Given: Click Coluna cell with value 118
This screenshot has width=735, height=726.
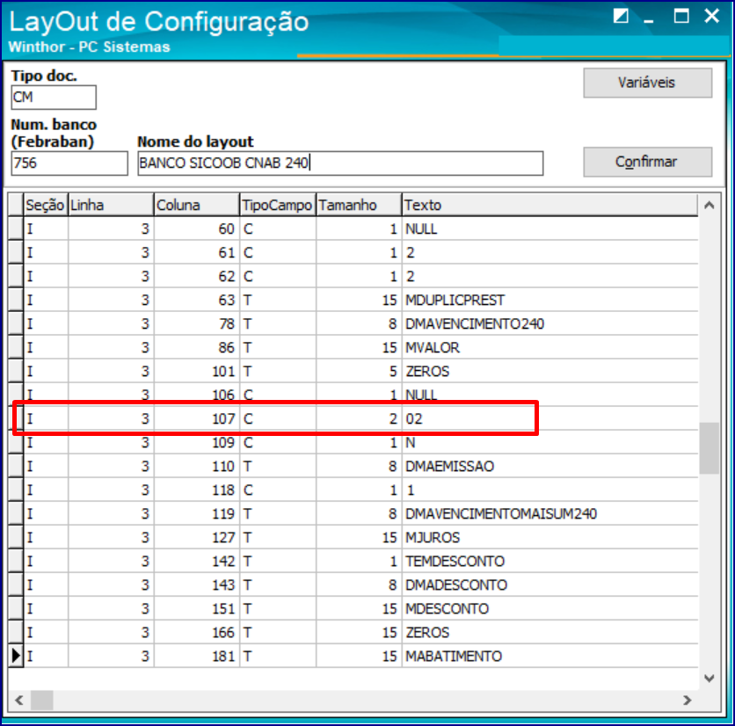Looking at the screenshot, I should click(x=197, y=490).
